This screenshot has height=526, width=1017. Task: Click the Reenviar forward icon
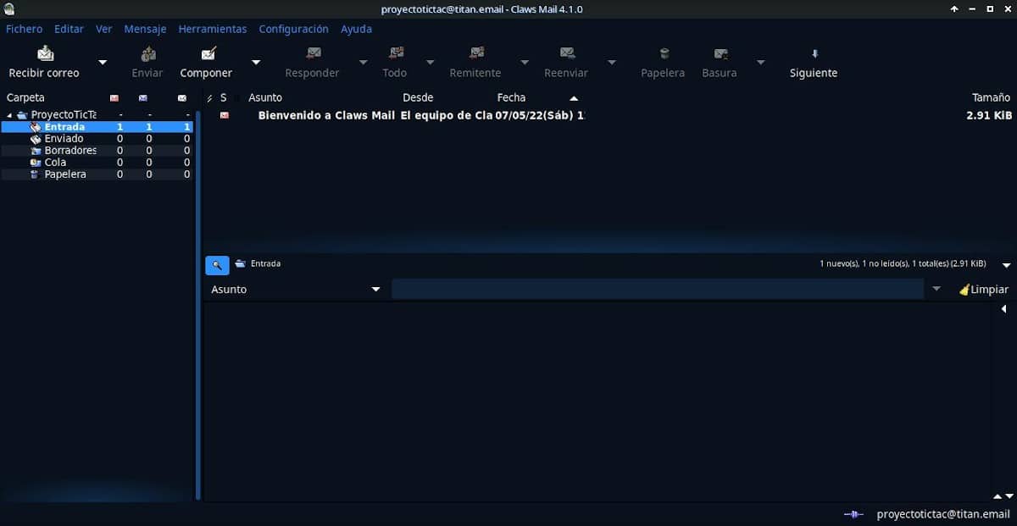click(568, 53)
